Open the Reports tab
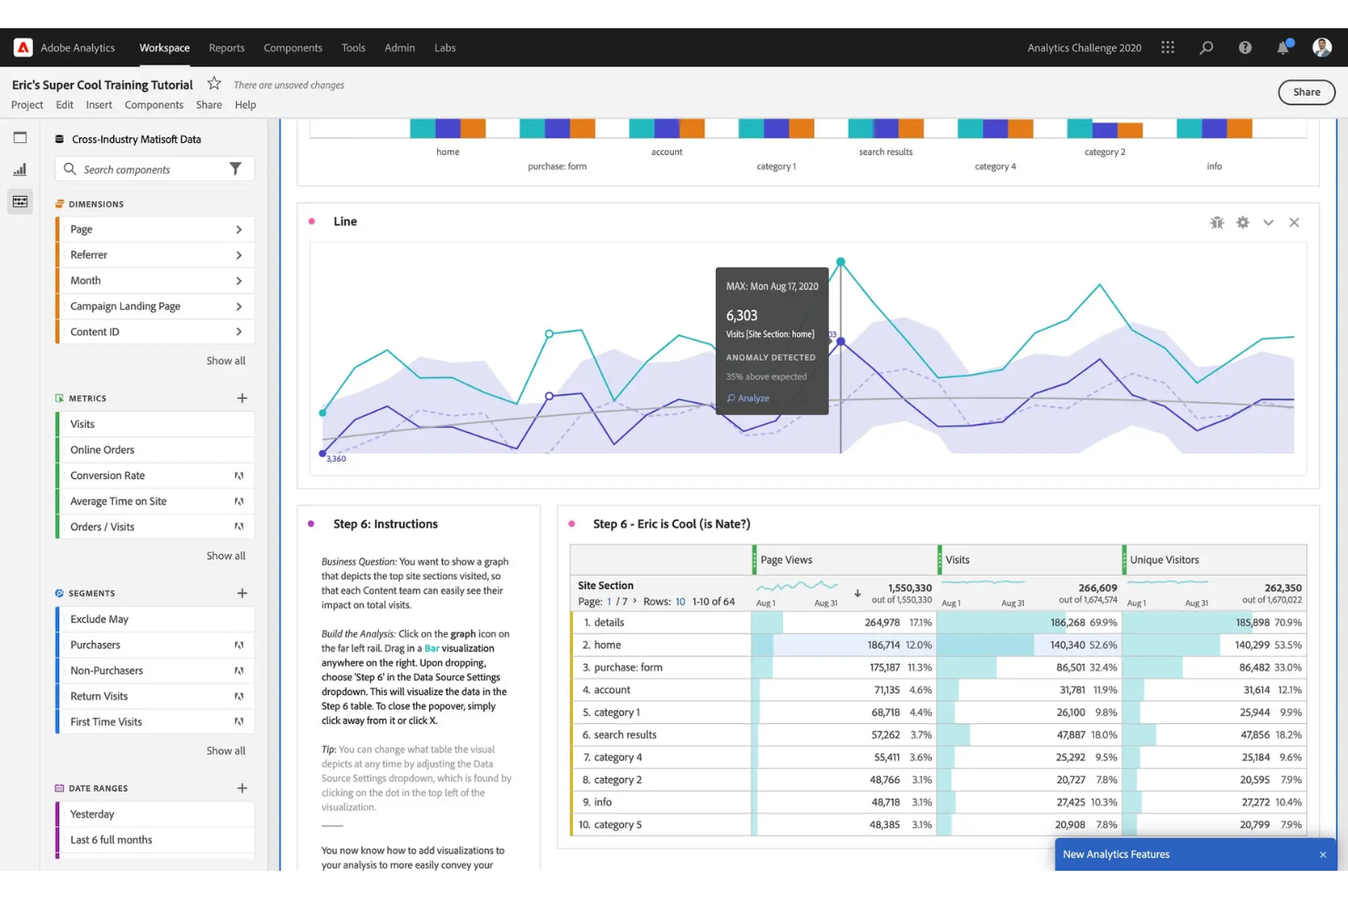This screenshot has height=899, width=1348. (x=227, y=47)
